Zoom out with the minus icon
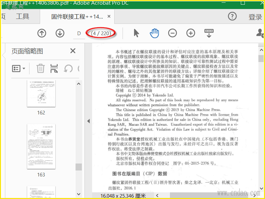The width and height of the screenshot is (265, 199). pyautogui.click(x=173, y=33)
